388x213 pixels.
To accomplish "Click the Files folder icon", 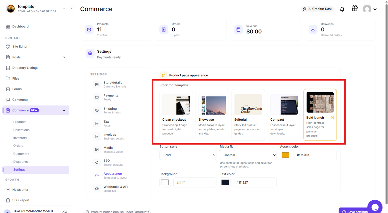I will tap(8, 78).
